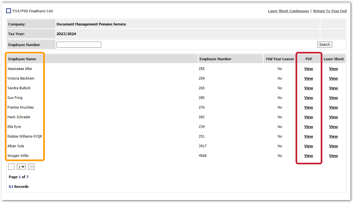Open Laser Sheet View for Ella Eyre

[333, 127]
